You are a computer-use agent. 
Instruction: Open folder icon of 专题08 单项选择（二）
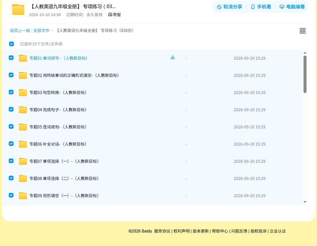pos(23,178)
